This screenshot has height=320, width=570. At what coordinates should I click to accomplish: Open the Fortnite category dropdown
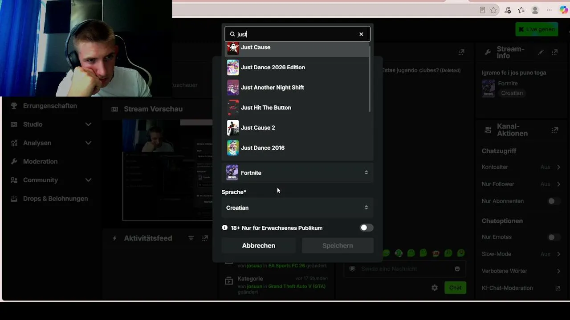(297, 172)
